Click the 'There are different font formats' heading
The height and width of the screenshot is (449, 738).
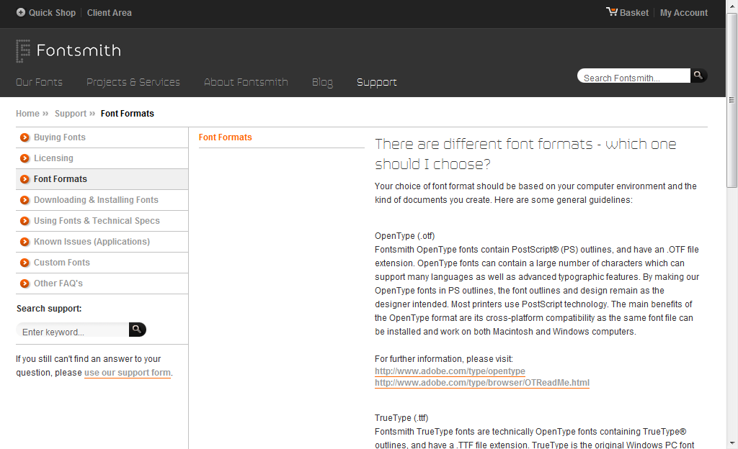[x=525, y=154]
